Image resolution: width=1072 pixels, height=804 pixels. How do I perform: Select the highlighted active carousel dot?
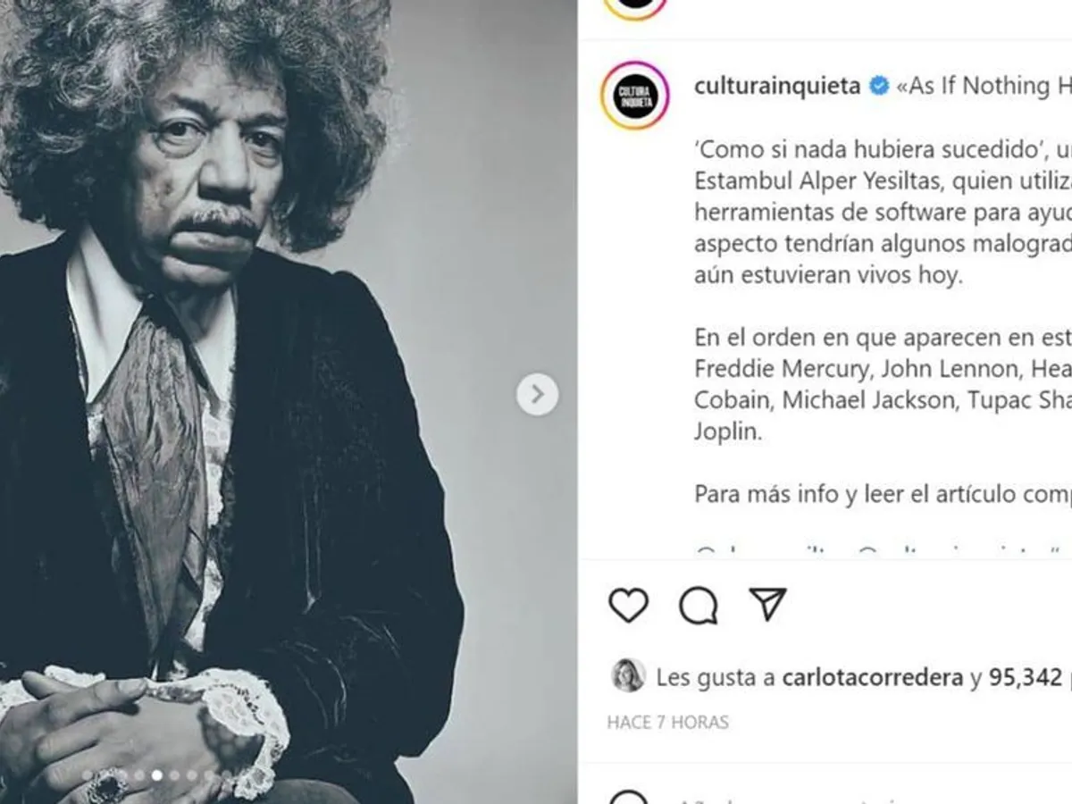tap(157, 775)
